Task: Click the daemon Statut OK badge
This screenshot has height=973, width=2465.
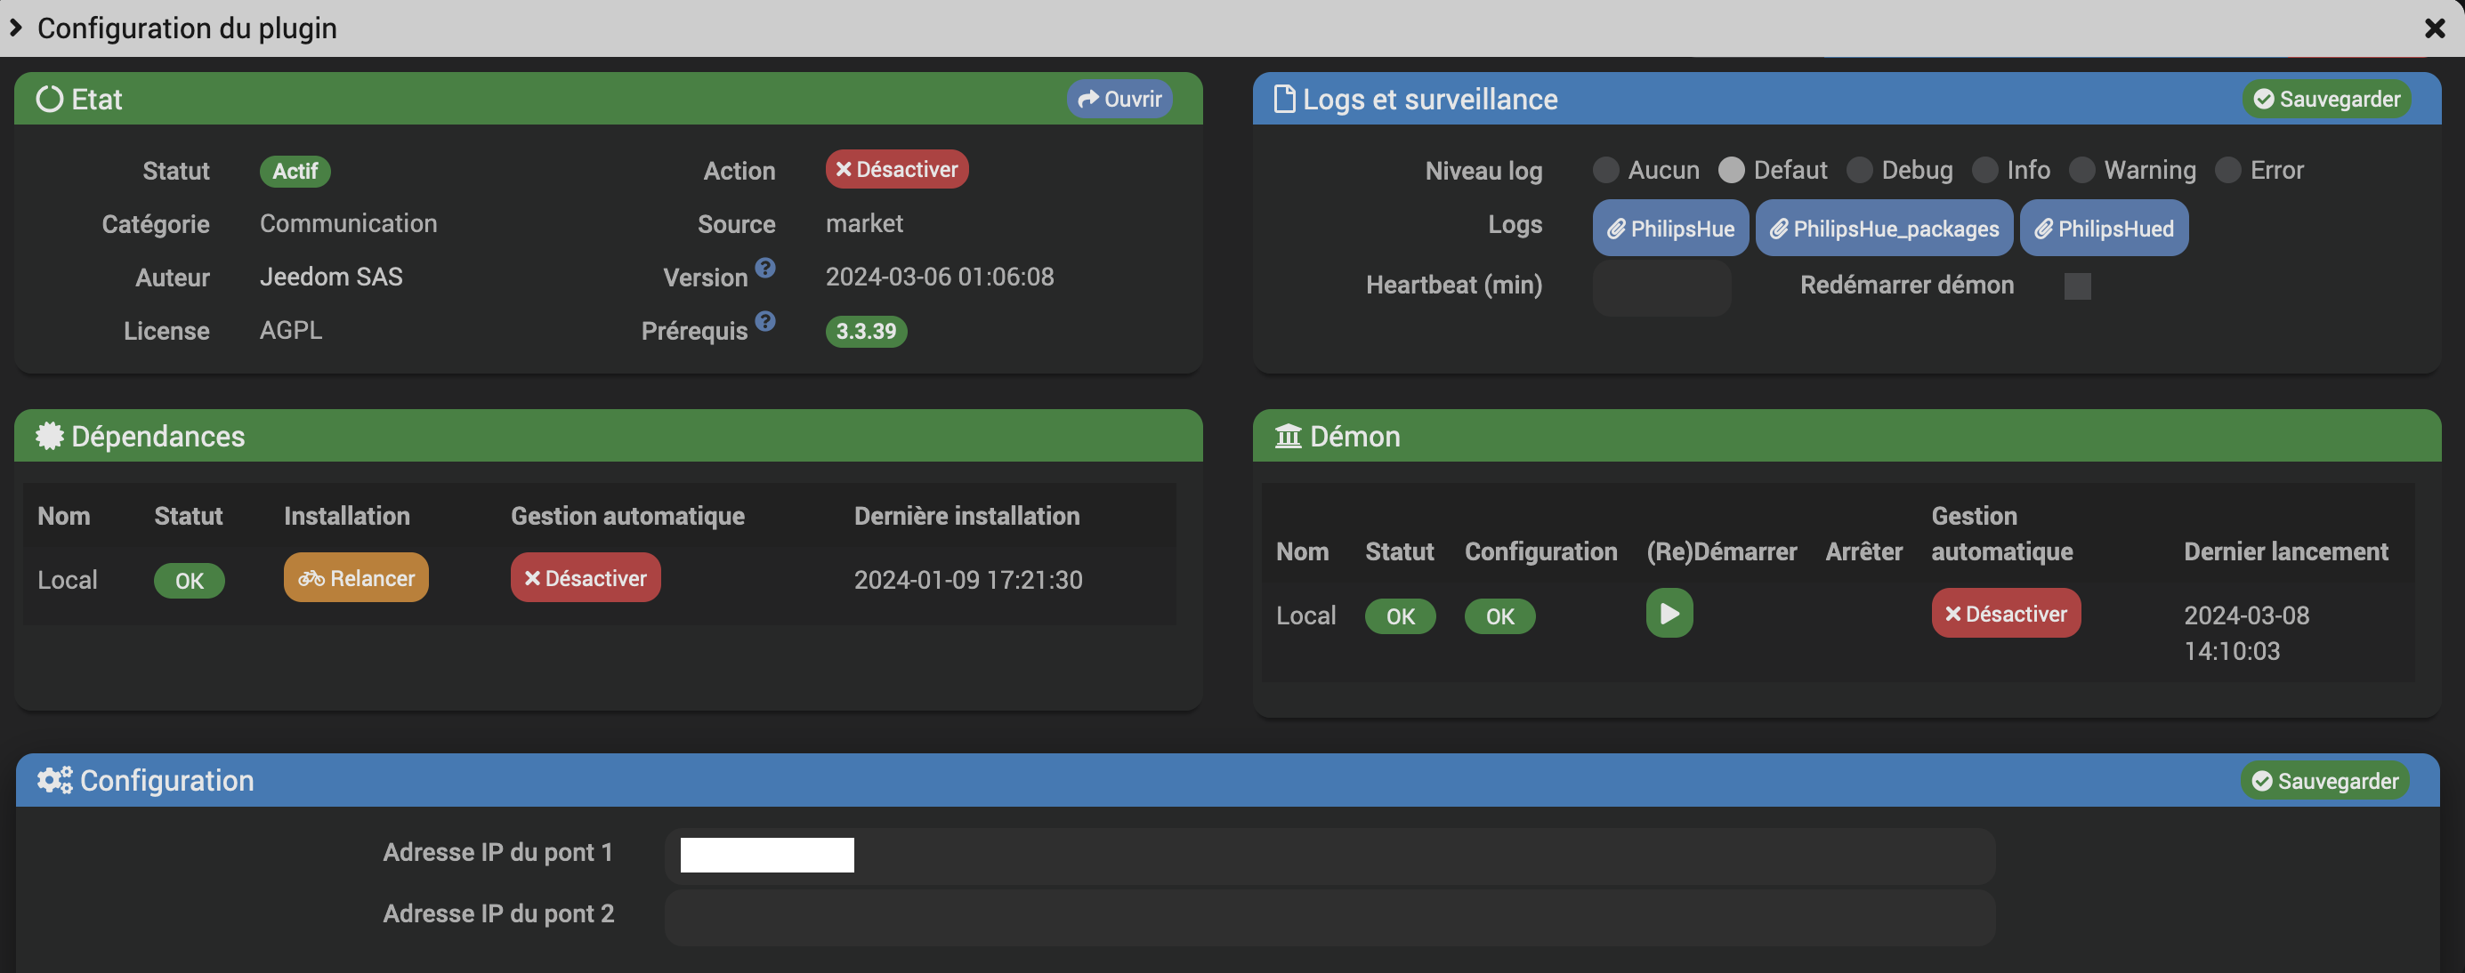Action: [1400, 616]
